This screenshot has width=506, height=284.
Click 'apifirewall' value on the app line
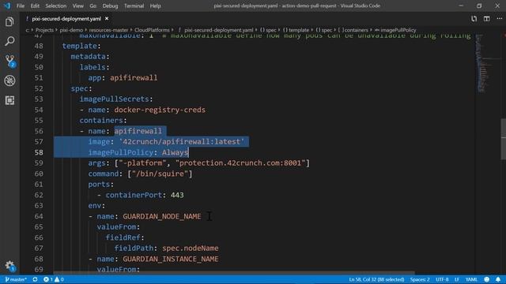point(134,77)
